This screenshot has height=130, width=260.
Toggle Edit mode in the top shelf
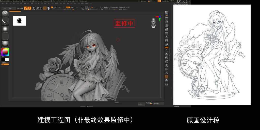click(x=26, y=8)
